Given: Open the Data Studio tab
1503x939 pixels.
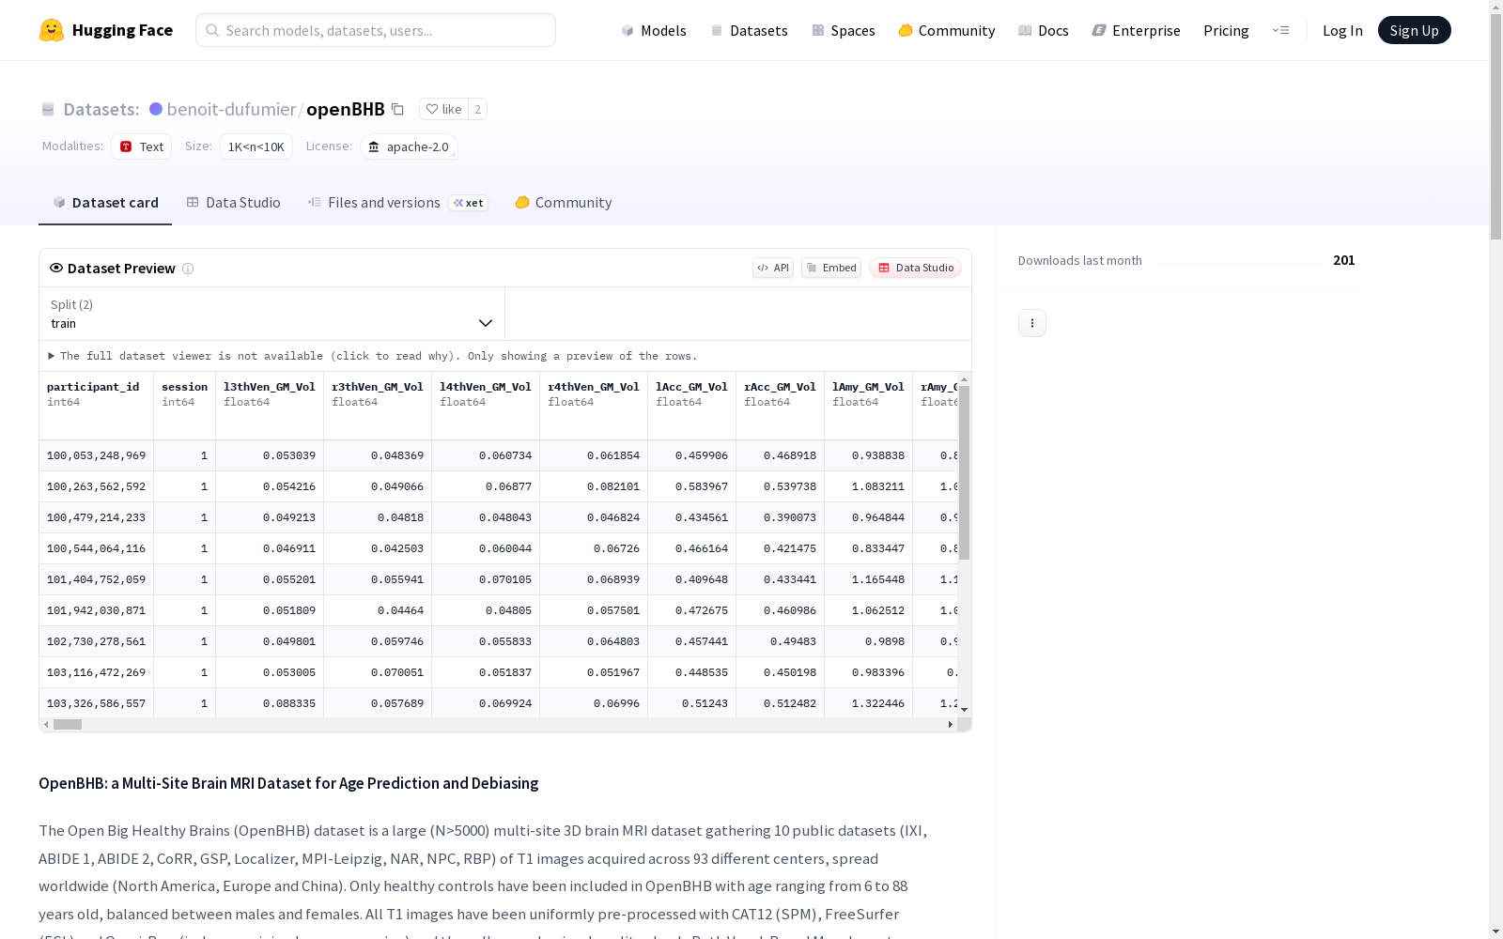Looking at the screenshot, I should [234, 203].
